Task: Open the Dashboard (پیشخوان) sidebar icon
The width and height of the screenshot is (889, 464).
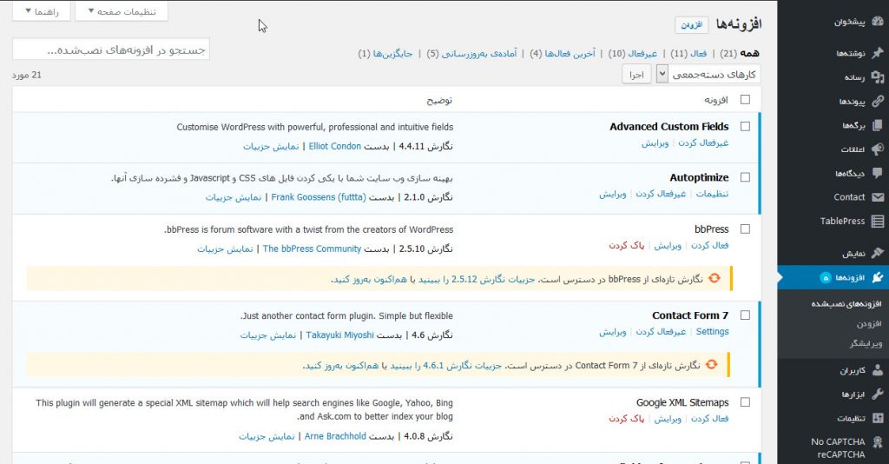Action: pos(877,22)
